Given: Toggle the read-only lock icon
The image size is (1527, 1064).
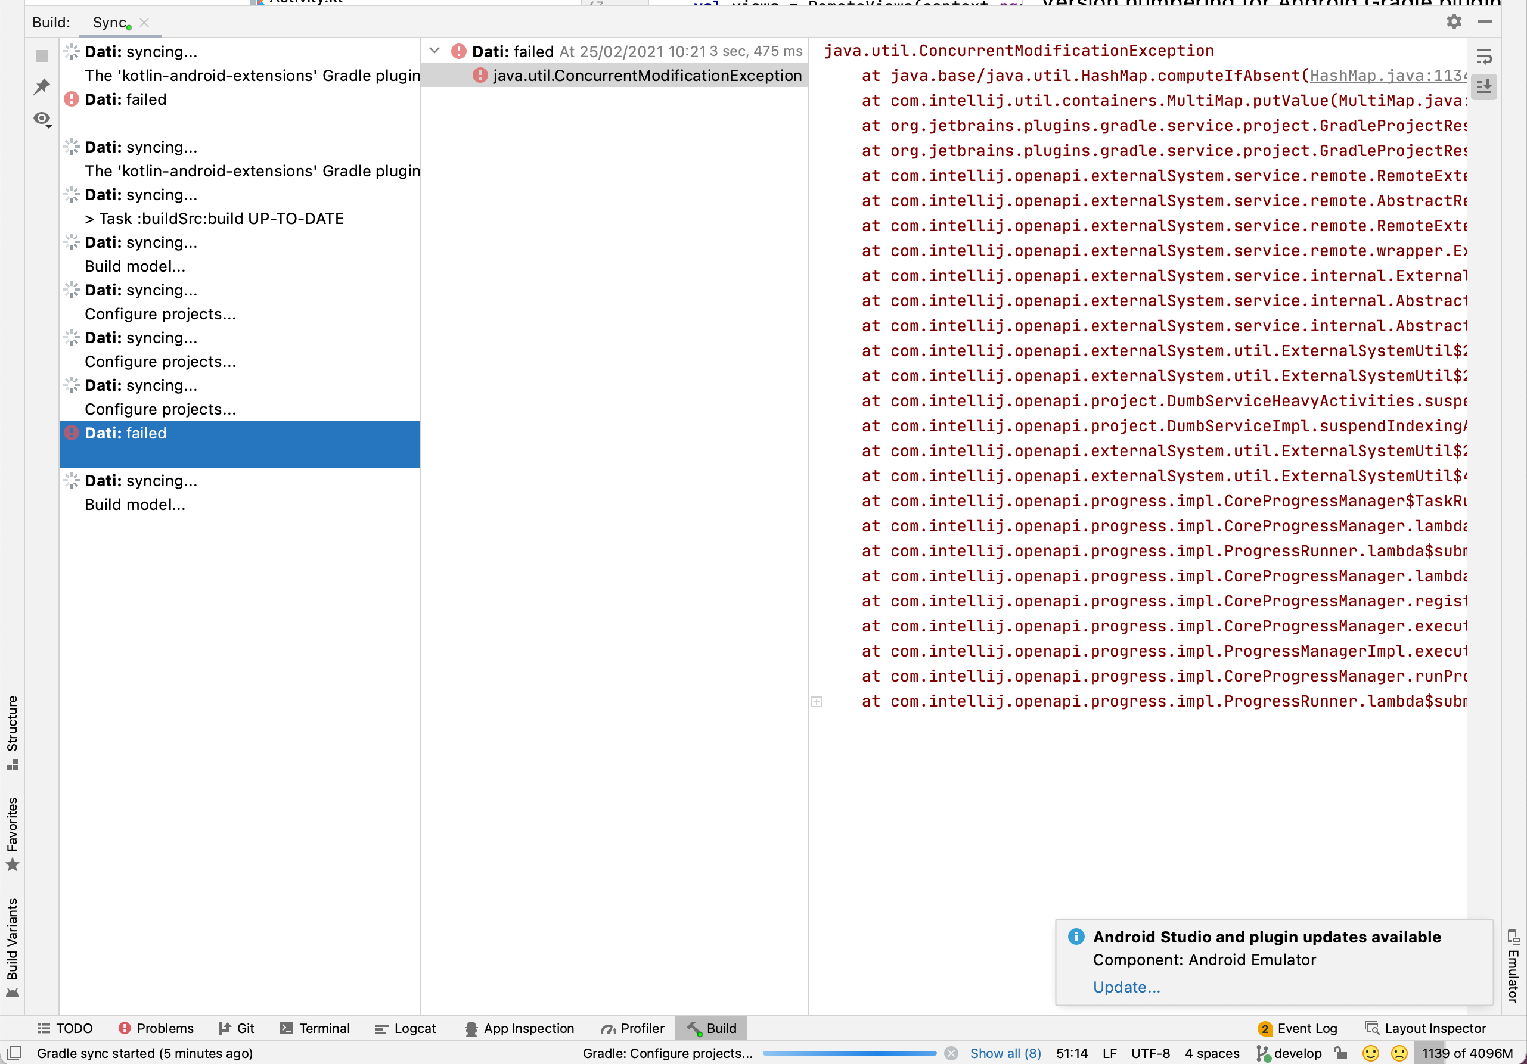Looking at the screenshot, I should coord(1340,1053).
